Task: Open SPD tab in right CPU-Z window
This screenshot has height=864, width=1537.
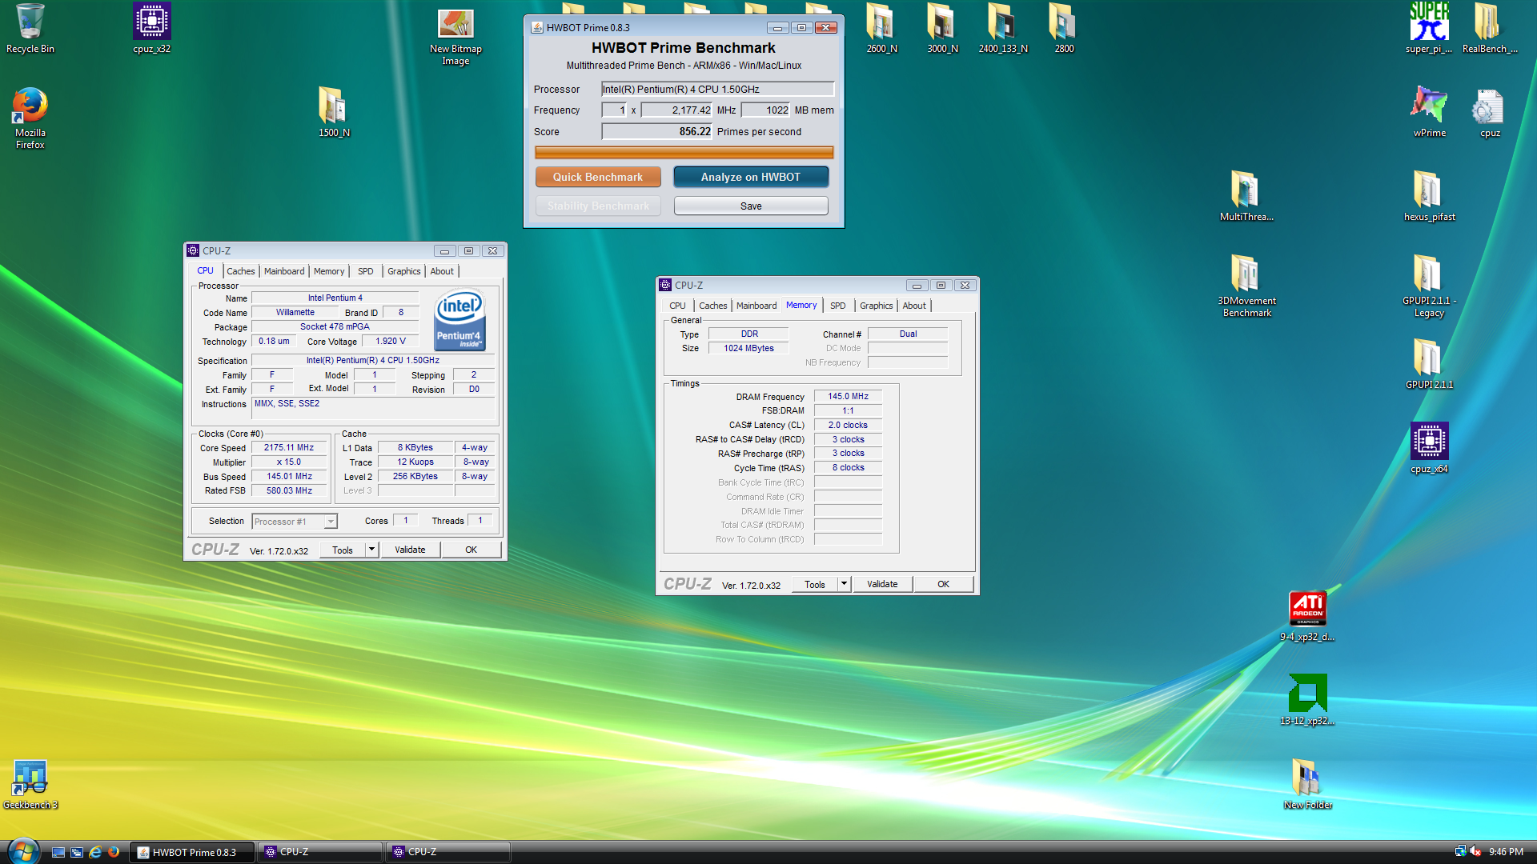Action: click(838, 306)
